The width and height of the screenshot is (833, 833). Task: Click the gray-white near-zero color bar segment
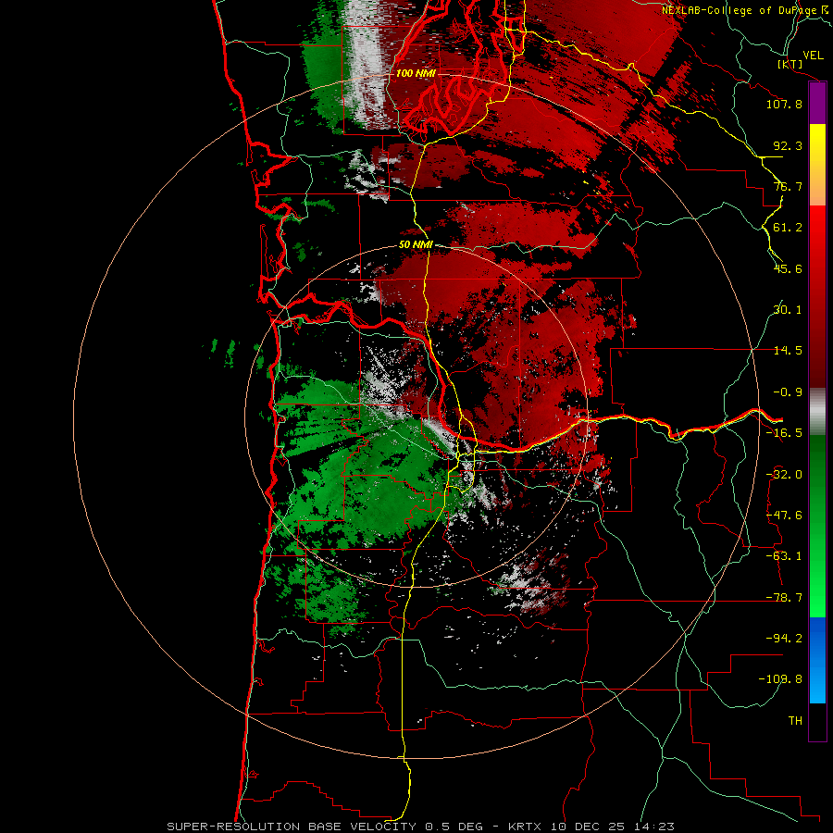tap(817, 412)
